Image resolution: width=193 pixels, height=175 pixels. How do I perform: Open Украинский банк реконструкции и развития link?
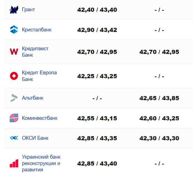pos(41,163)
